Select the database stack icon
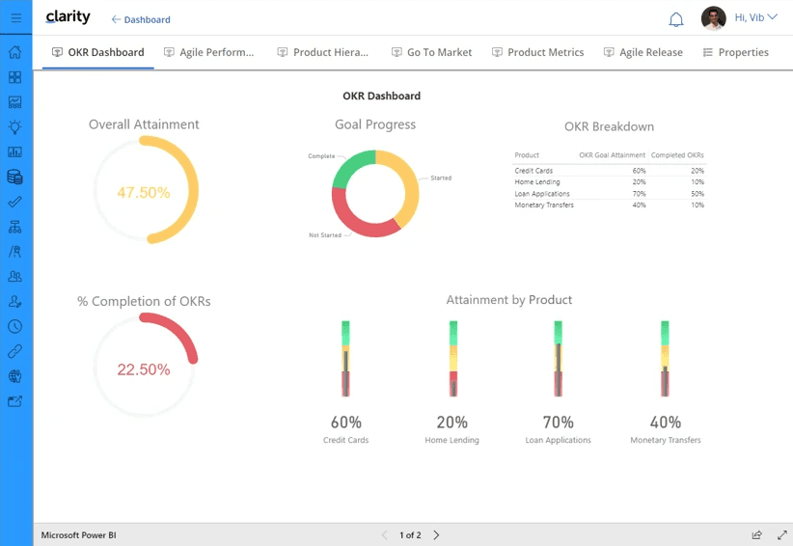This screenshot has height=546, width=793. 15,177
